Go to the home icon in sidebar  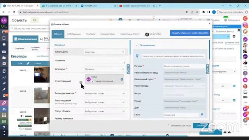point(4,44)
